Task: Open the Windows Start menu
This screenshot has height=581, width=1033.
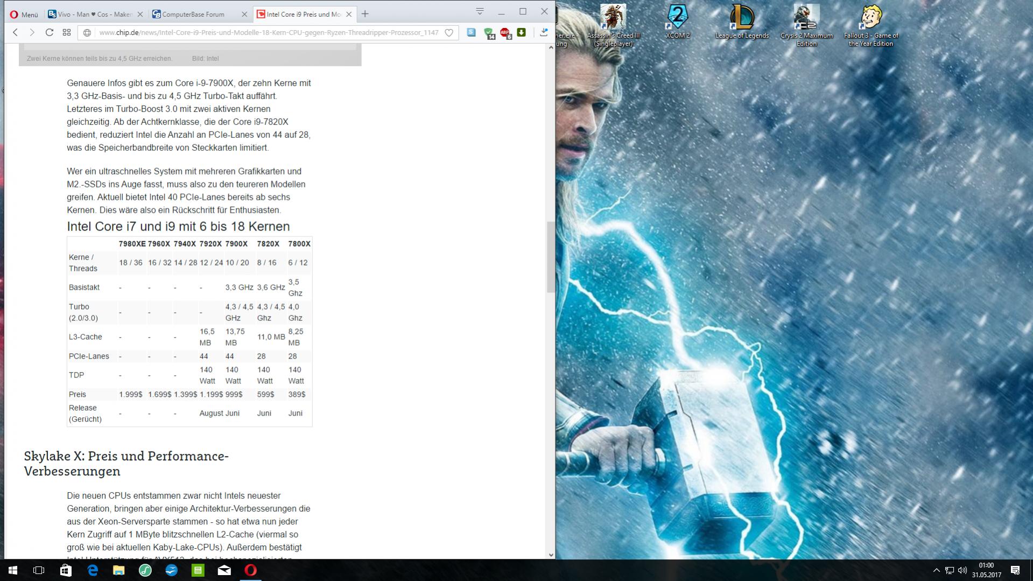Action: 12,570
